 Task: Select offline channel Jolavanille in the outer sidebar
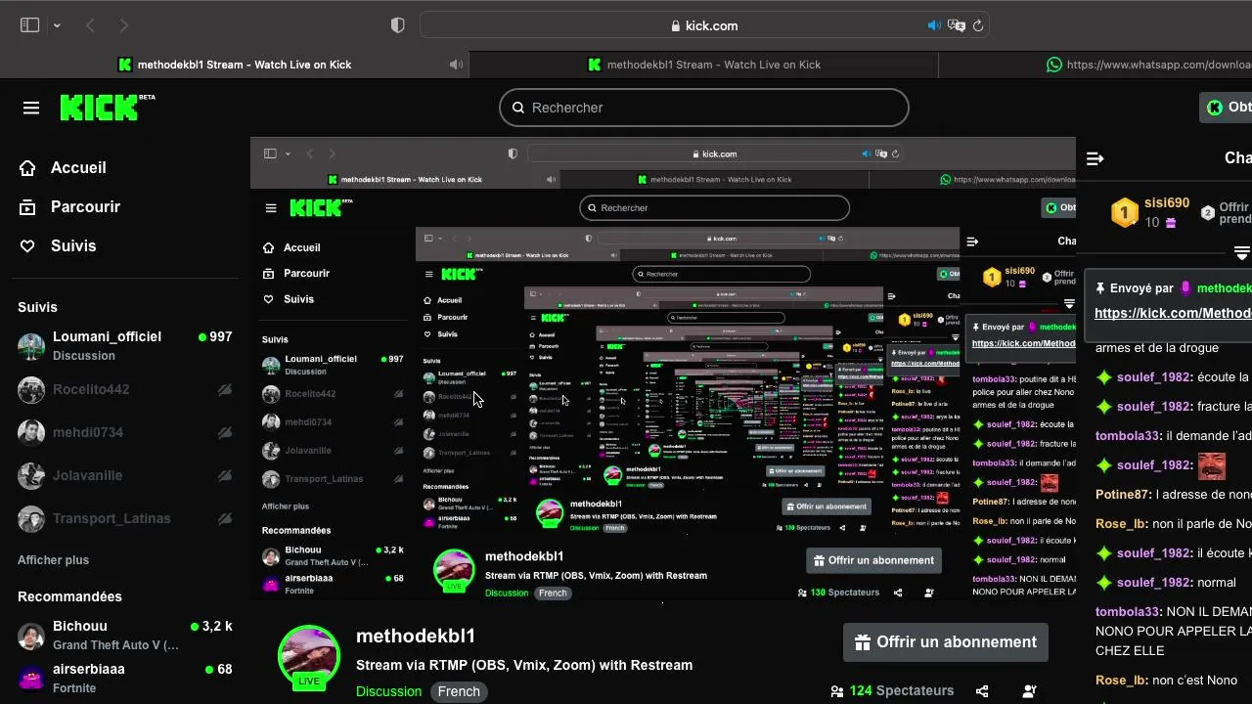click(x=125, y=475)
